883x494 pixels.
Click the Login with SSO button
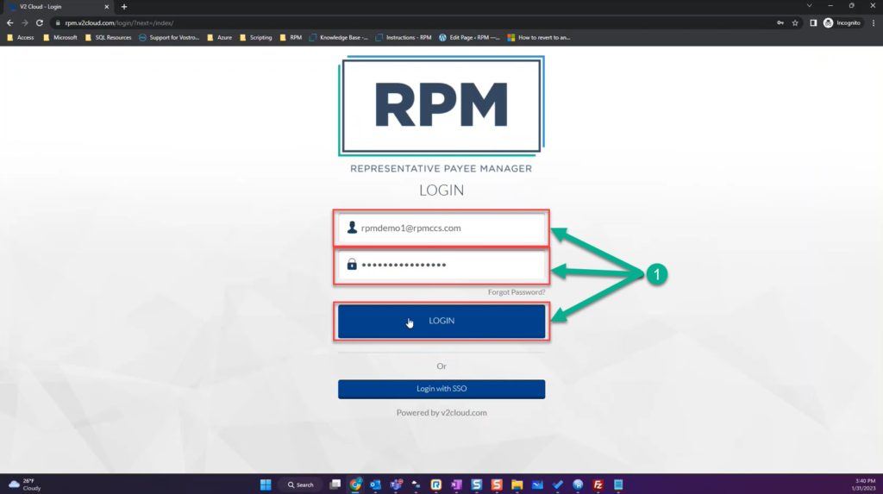pyautogui.click(x=441, y=389)
